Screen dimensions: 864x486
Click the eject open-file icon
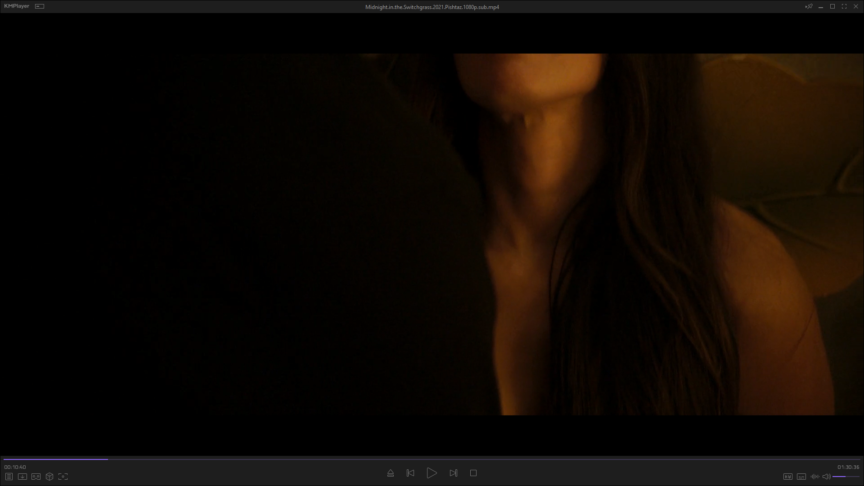(390, 473)
